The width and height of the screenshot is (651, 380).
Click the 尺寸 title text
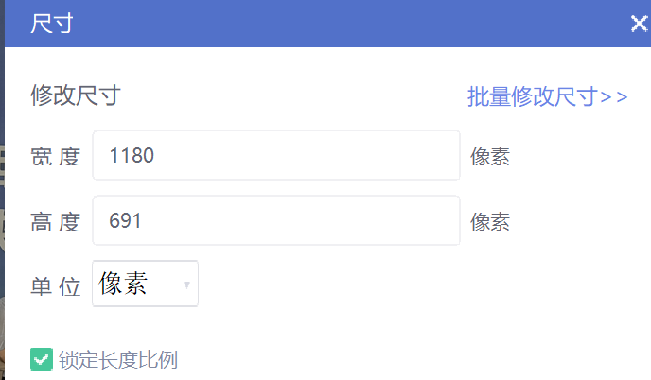click(x=52, y=25)
